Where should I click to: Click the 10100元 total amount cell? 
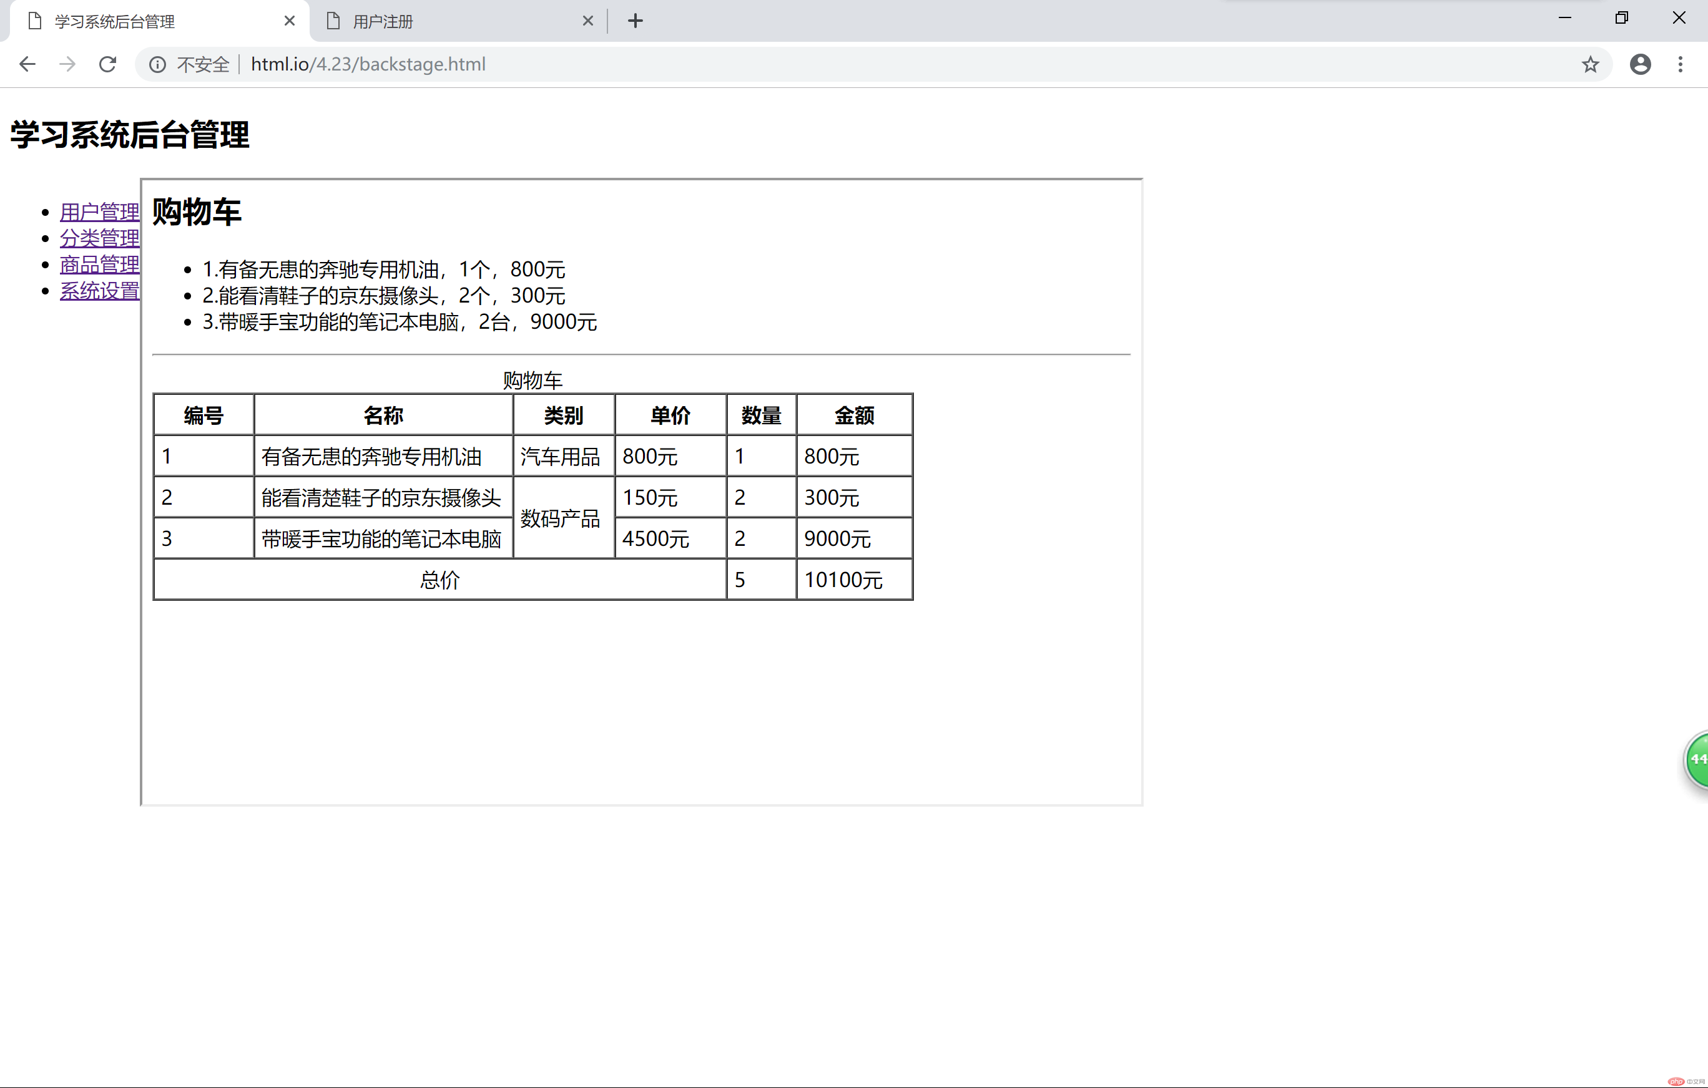tap(855, 579)
